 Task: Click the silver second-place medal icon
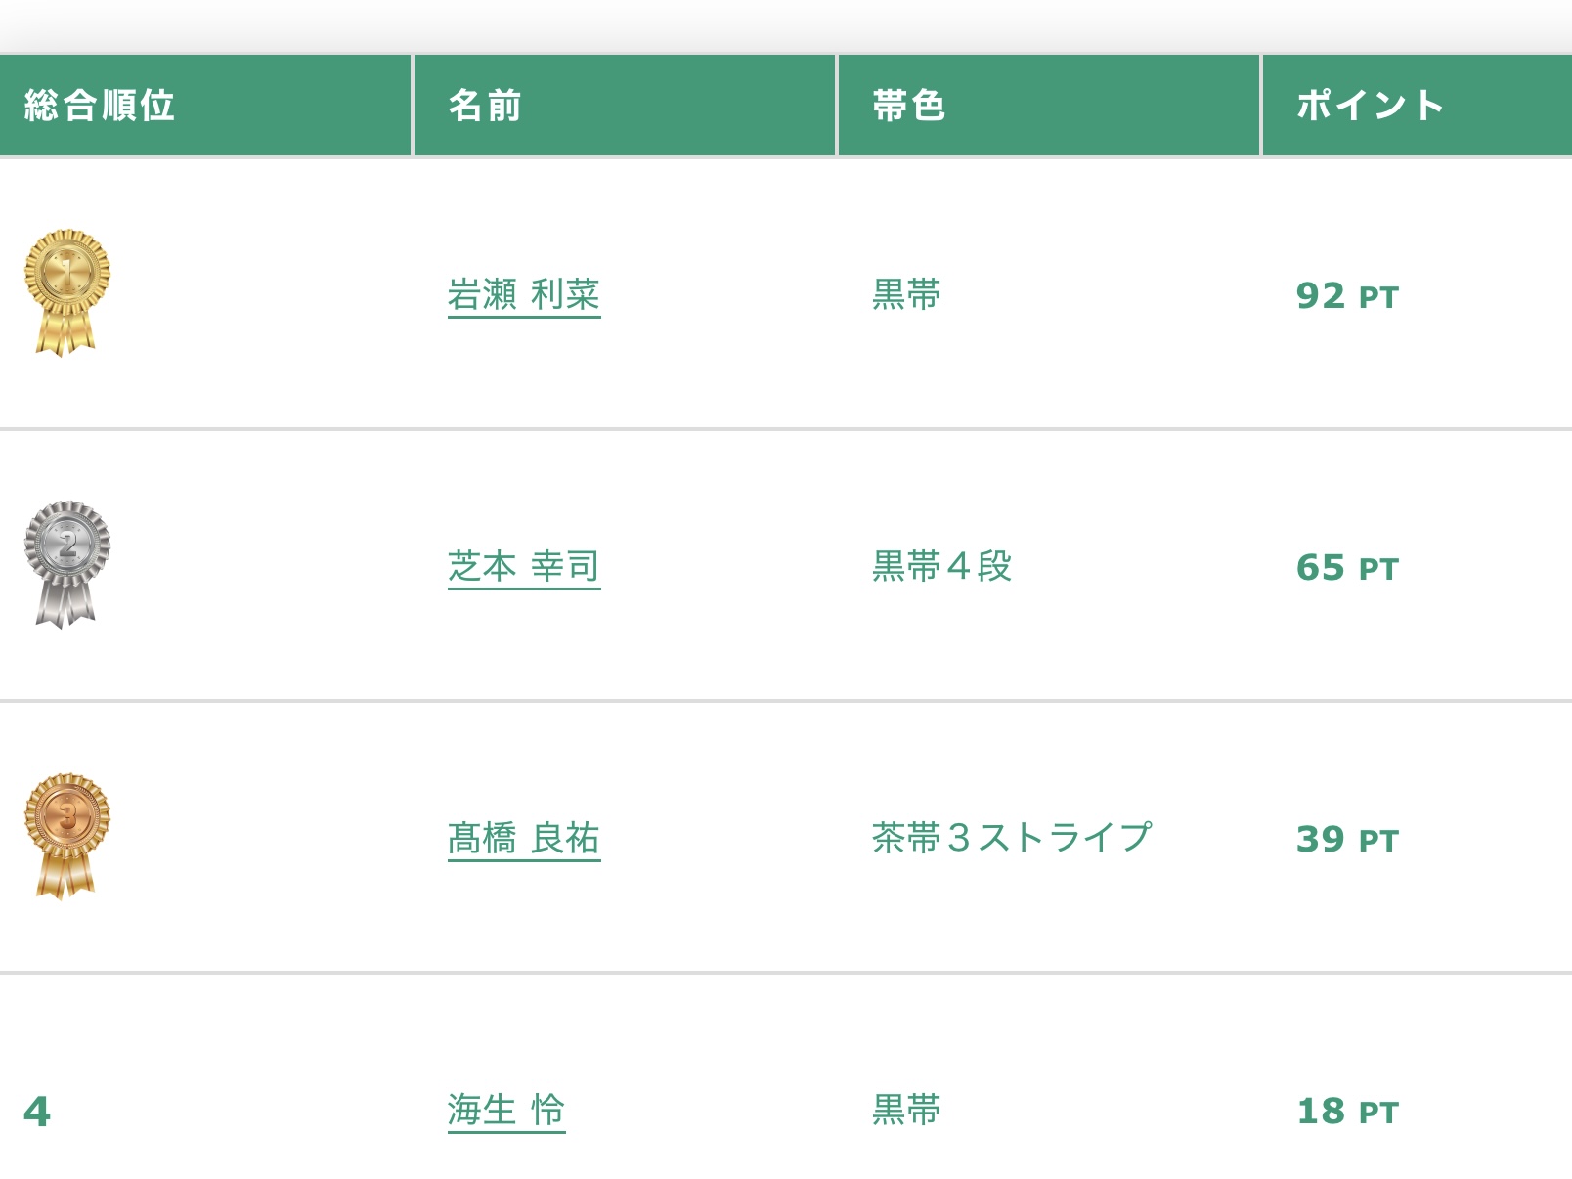pyautogui.click(x=66, y=563)
